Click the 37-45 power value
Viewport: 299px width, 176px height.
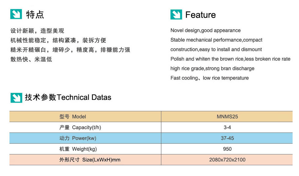point(227,138)
